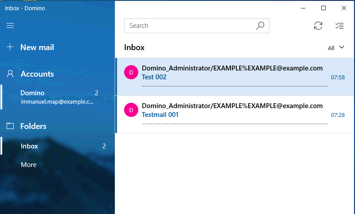The width and height of the screenshot is (355, 214).
Task: Click the 07:58 timestamp
Action: [338, 78]
